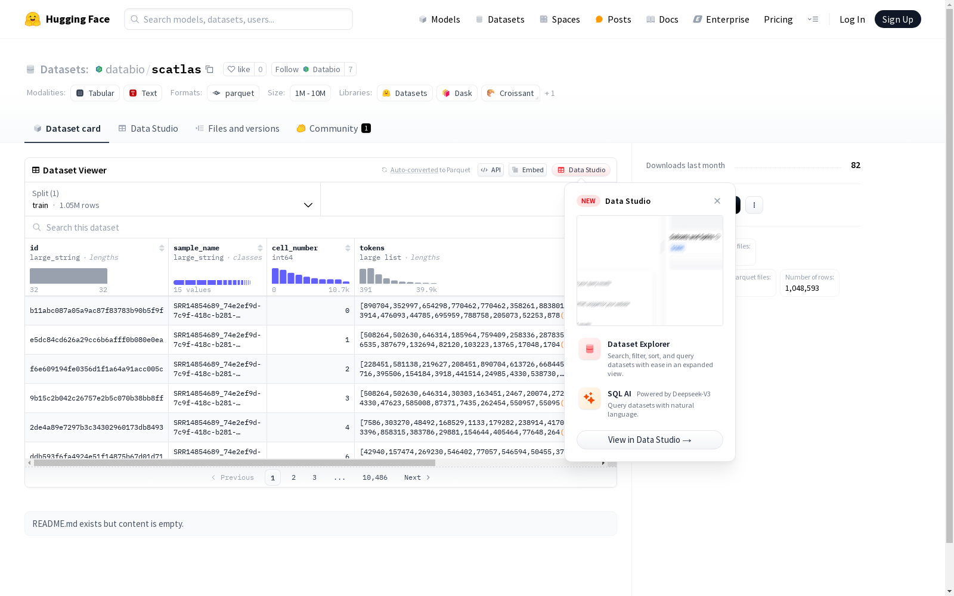The image size is (954, 596).
Task: Sort the id column
Action: tap(162, 248)
